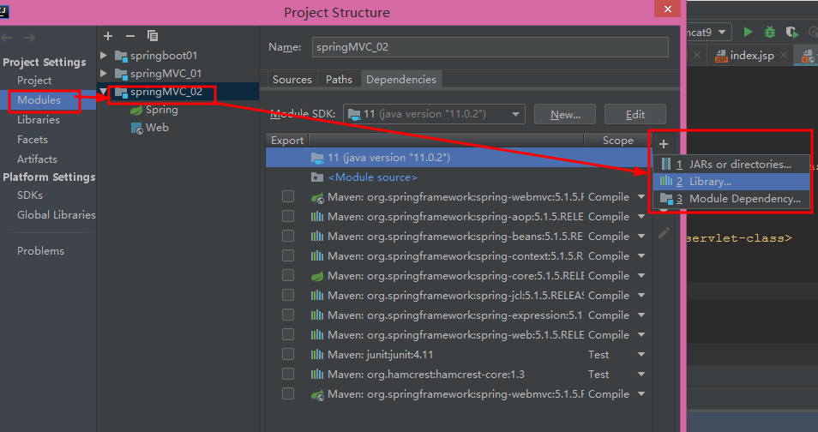This screenshot has height=432, width=818.
Task: Check export for spring-jcl dependency
Action: [x=288, y=296]
